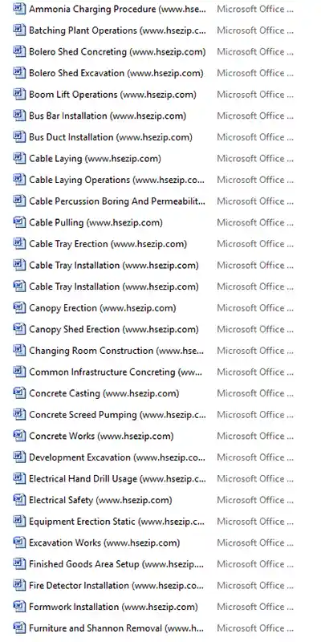Image resolution: width=321 pixels, height=642 pixels.
Task: Click the Word icon beside Boom Lift Operations
Action: point(19,94)
